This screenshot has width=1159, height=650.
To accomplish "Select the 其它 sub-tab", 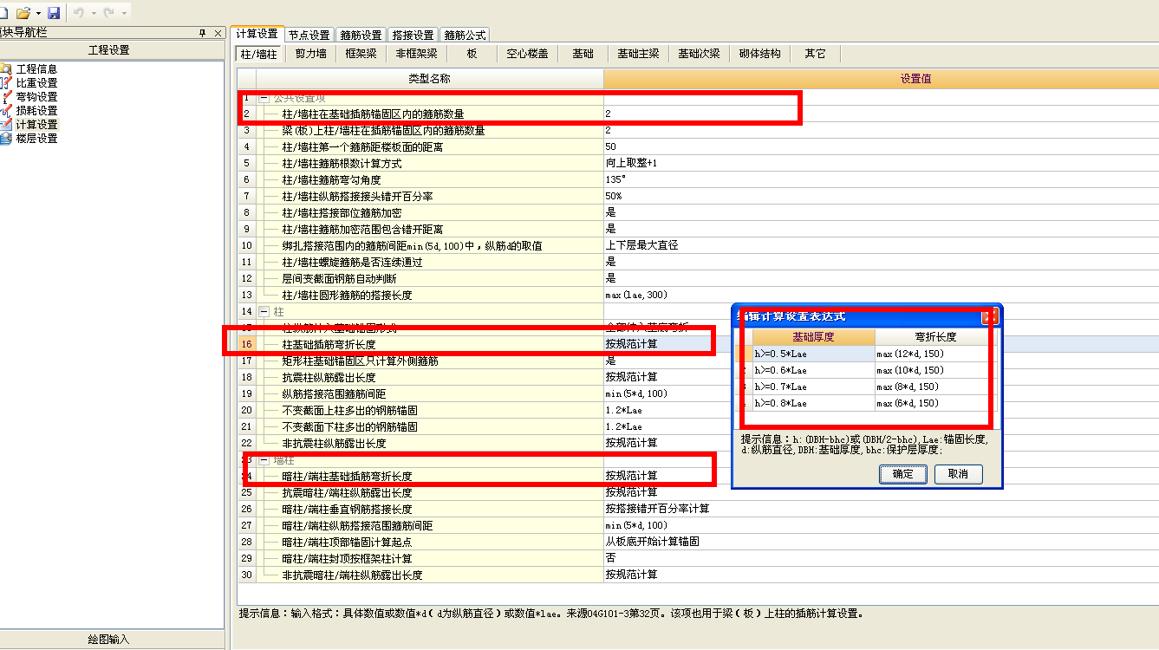I will coord(815,54).
